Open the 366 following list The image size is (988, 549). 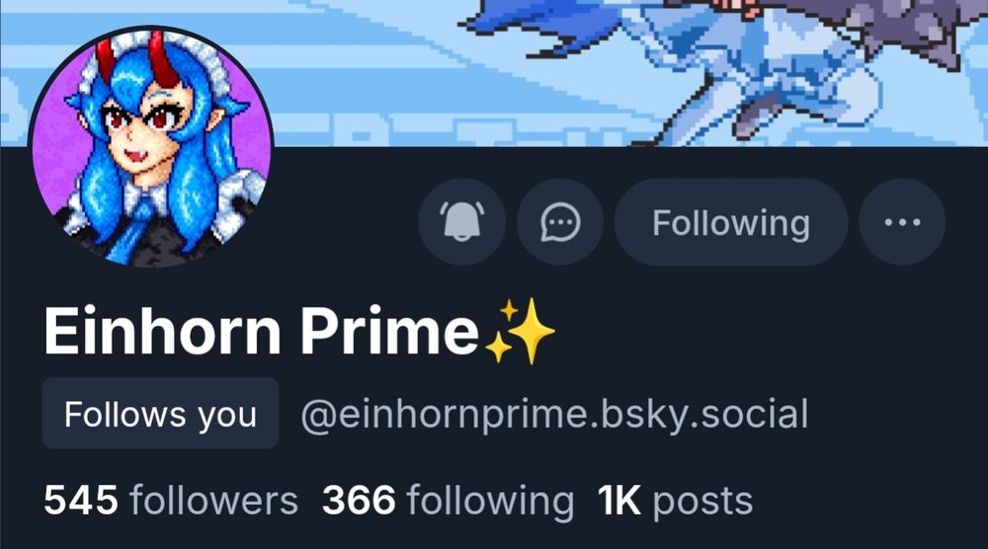[x=448, y=501]
